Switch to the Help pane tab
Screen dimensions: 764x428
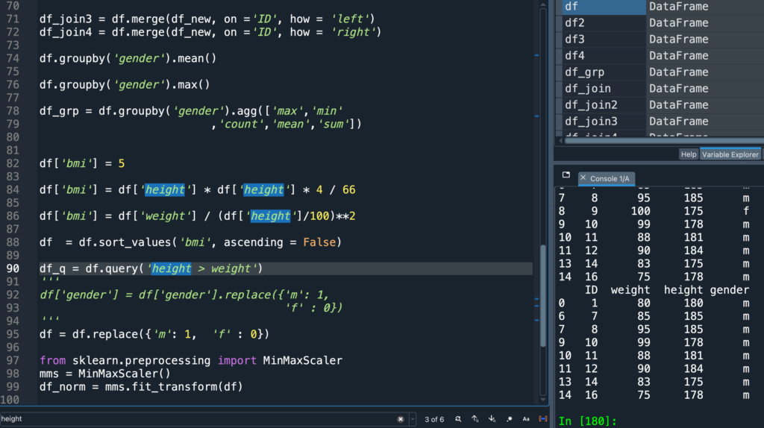(x=688, y=154)
